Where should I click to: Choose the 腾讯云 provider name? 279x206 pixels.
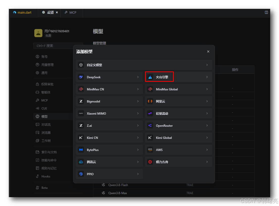pos(92,162)
